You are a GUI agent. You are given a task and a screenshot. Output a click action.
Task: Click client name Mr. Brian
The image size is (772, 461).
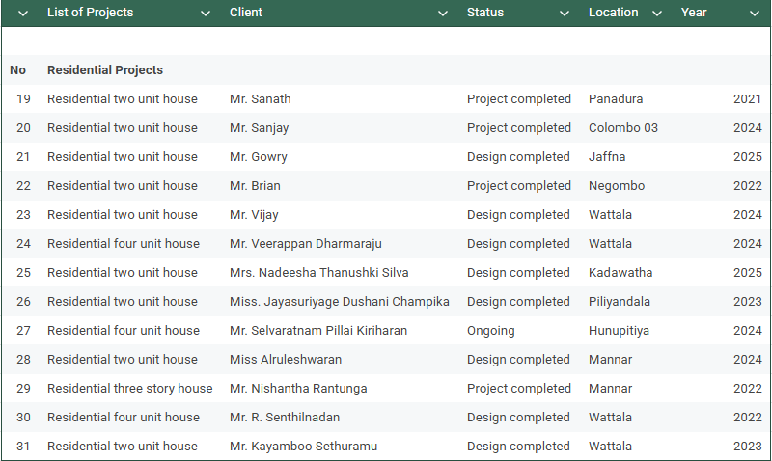[255, 186]
